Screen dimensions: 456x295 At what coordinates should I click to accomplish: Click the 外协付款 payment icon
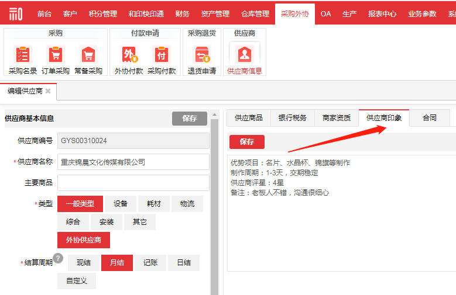click(129, 55)
